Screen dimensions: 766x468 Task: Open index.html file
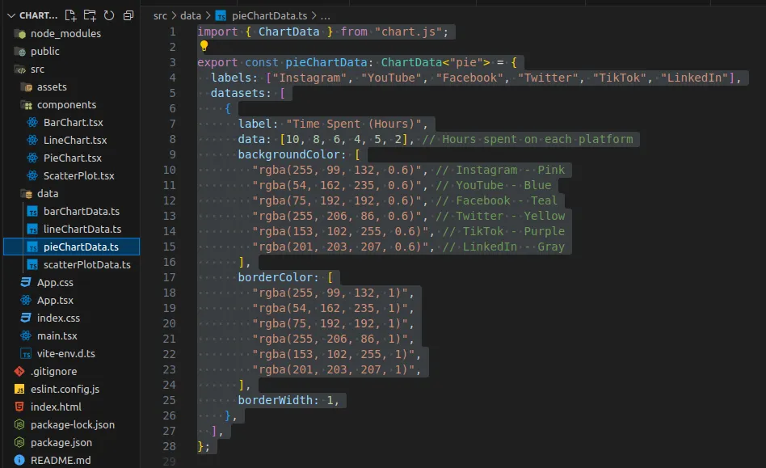pos(56,407)
